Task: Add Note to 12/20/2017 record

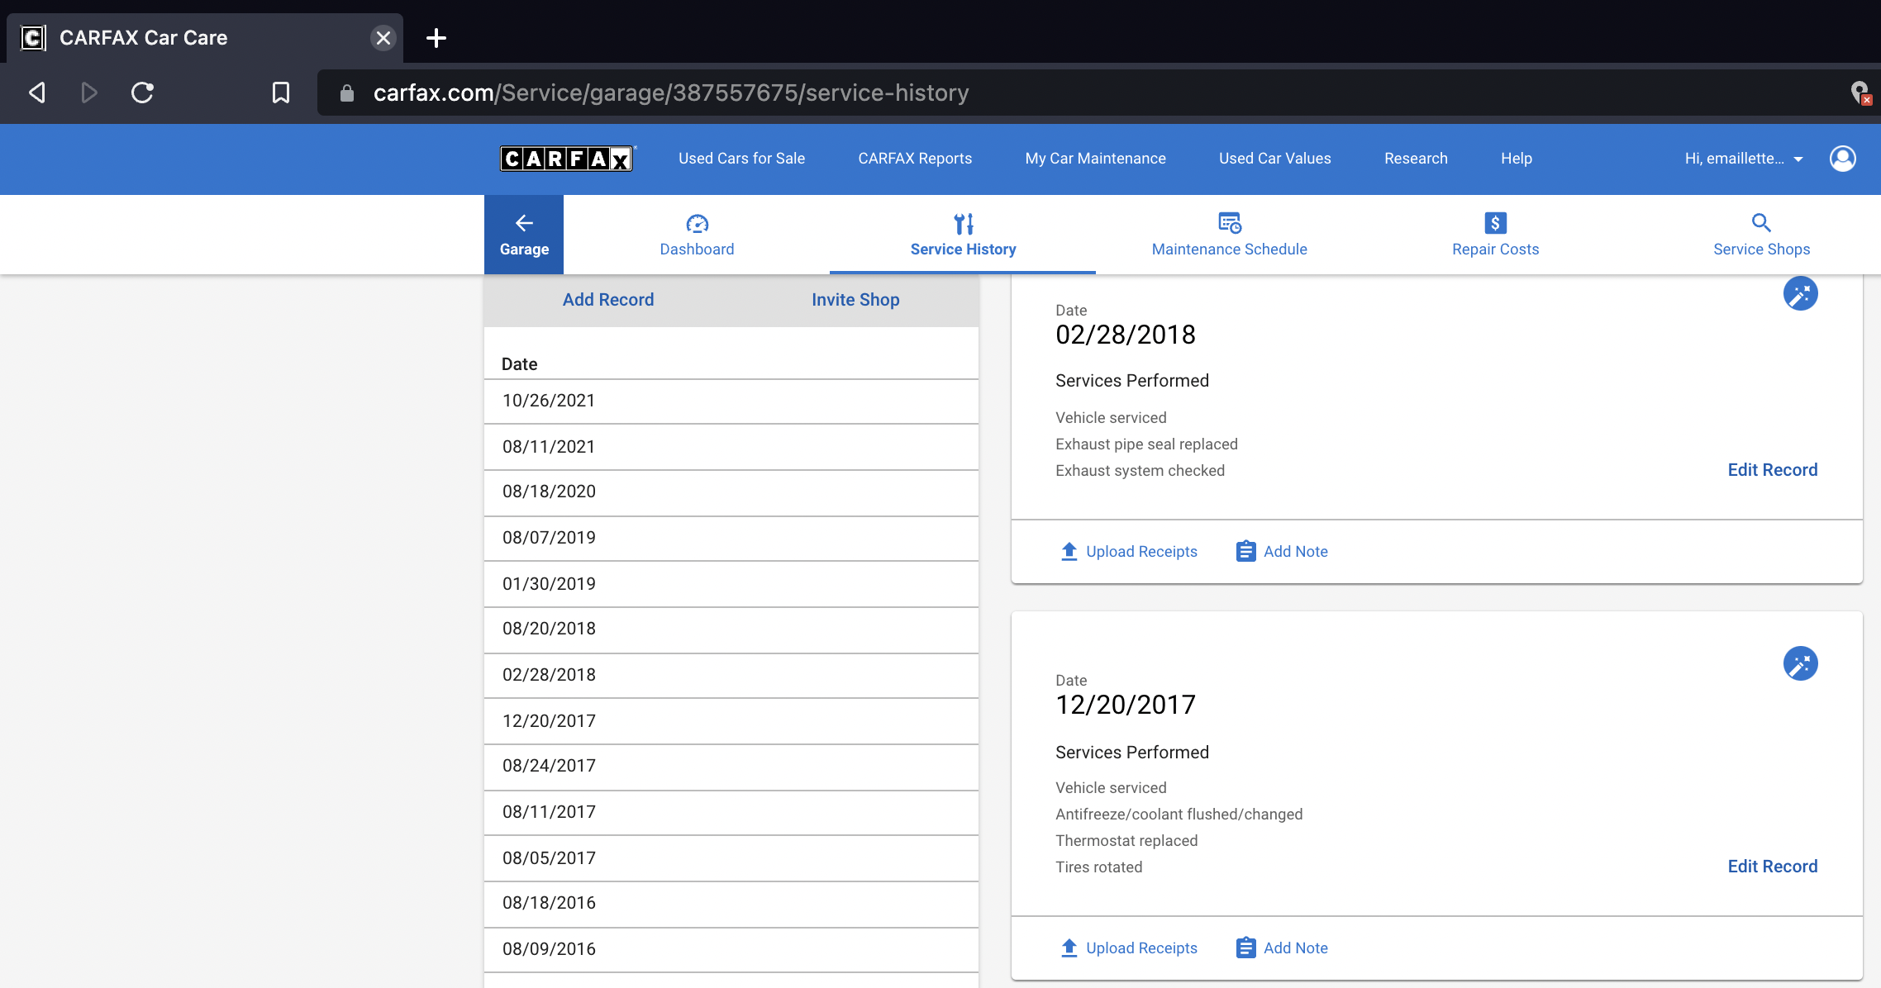Action: tap(1282, 948)
